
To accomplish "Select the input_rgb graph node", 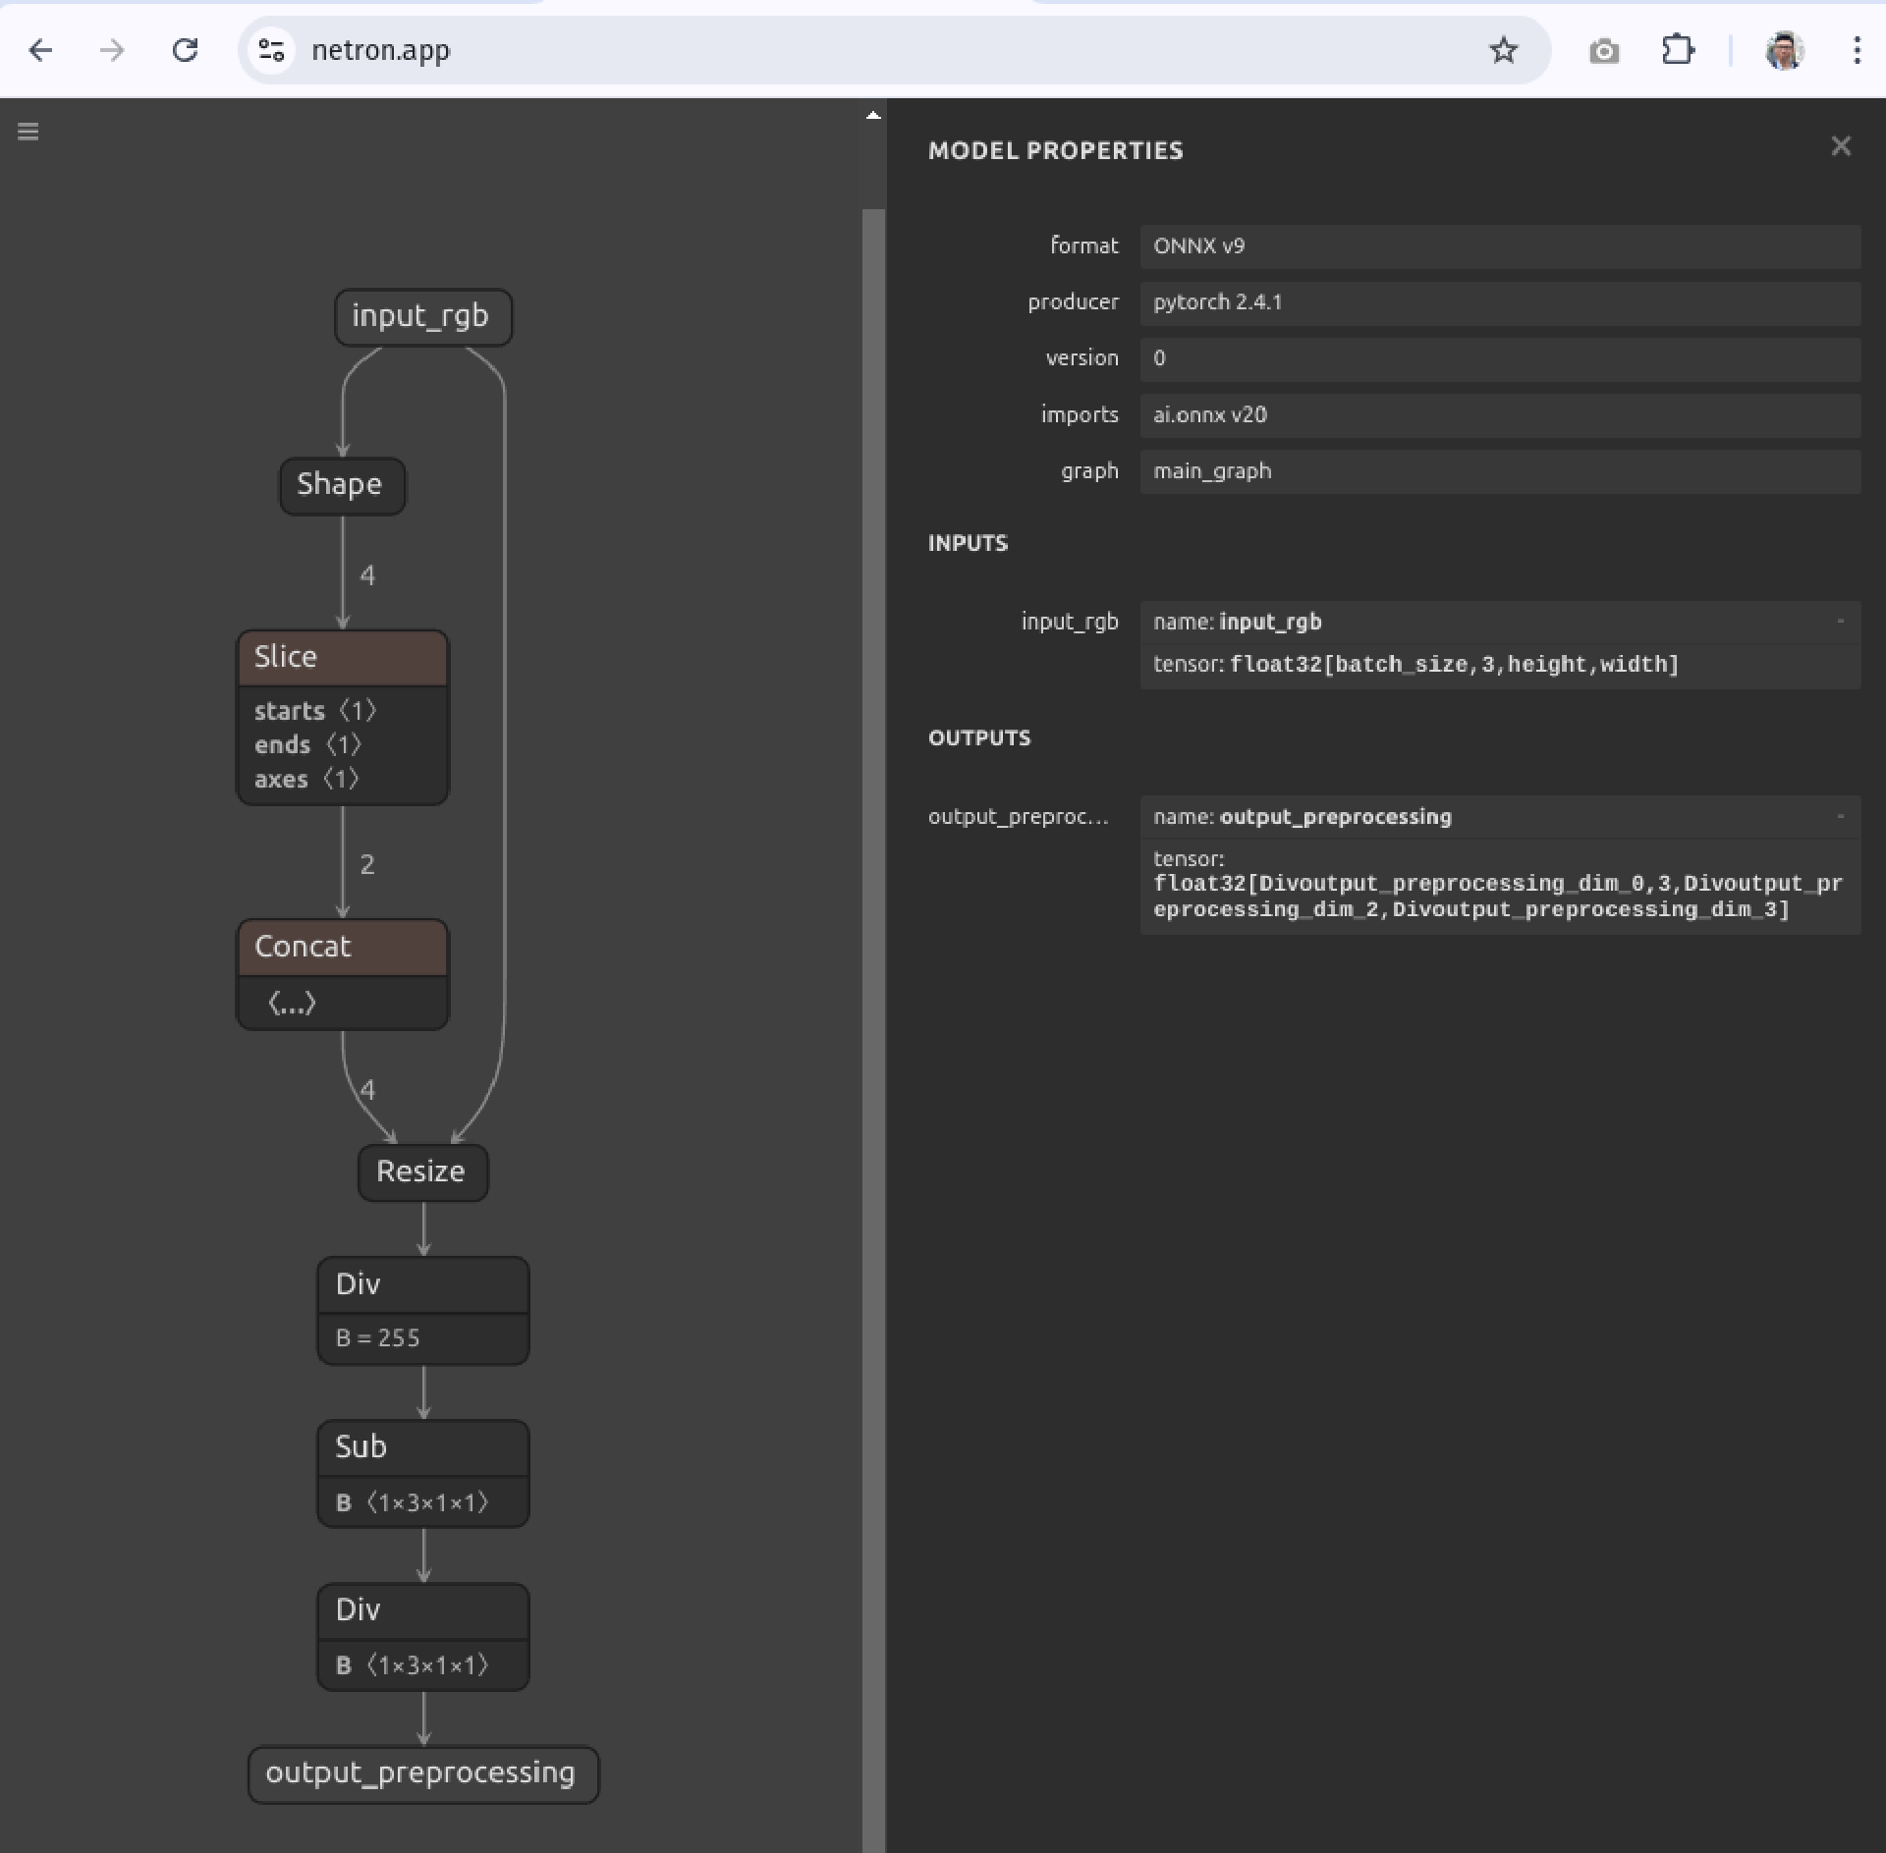I will click(x=423, y=317).
